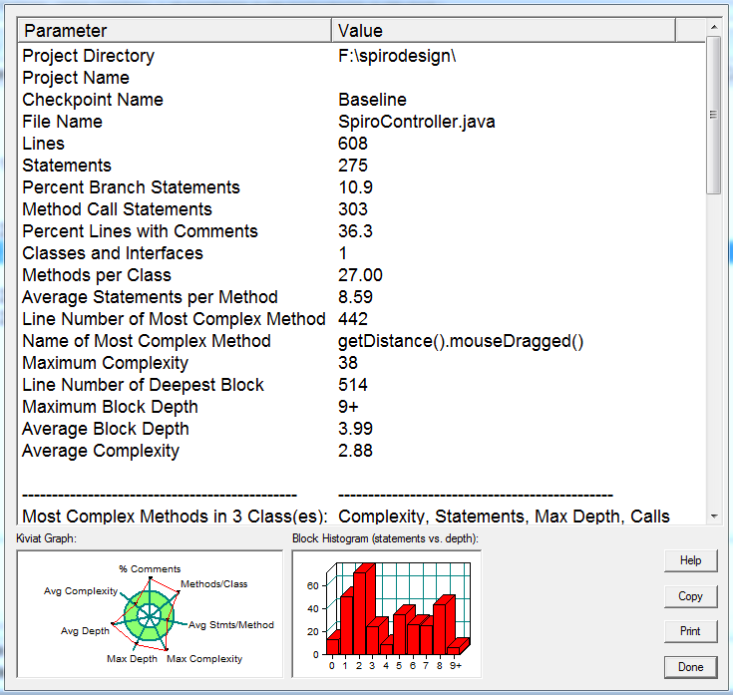Click the scrollbar down arrow
733x695 pixels.
coord(713,516)
